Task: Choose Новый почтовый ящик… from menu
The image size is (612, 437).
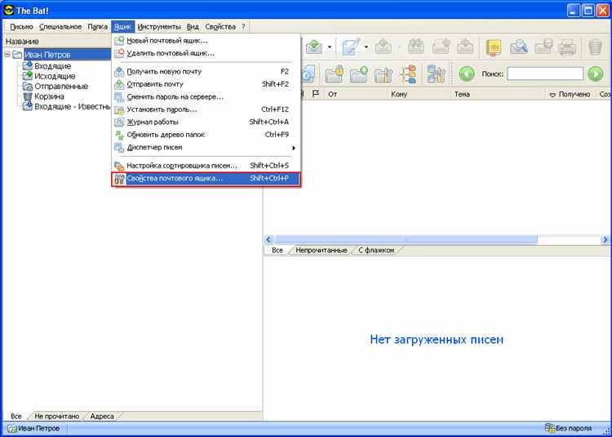Action: [x=206, y=41]
